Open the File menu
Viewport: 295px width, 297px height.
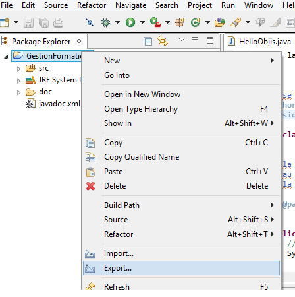click(x=7, y=5)
